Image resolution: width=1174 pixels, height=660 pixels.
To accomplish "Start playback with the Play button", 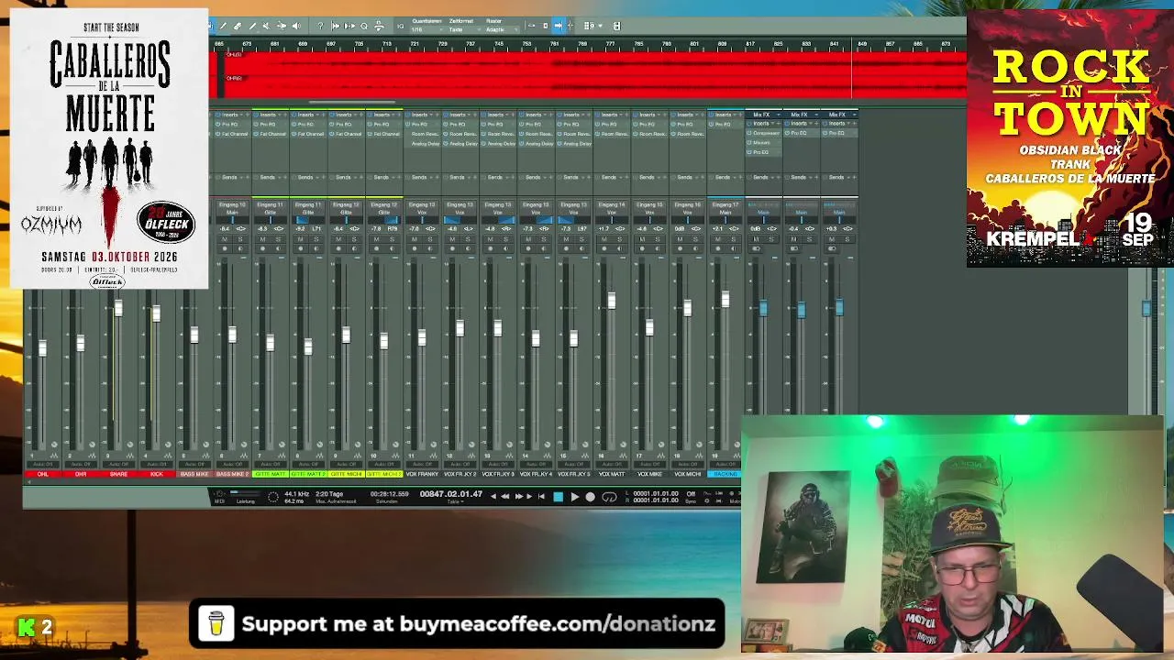I will pos(574,497).
